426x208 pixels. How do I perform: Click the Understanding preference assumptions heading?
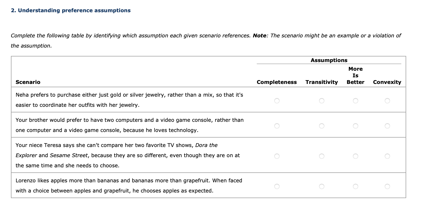[71, 10]
